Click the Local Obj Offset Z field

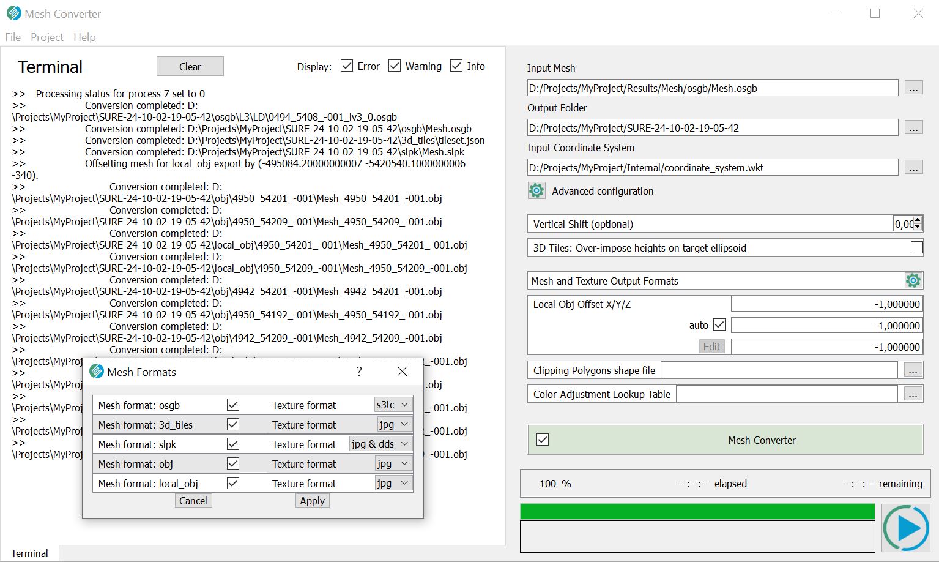pos(827,347)
